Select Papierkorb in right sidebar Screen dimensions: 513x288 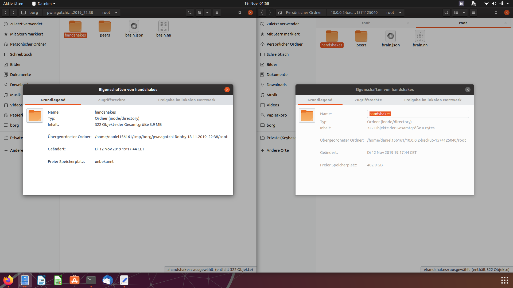[276, 115]
